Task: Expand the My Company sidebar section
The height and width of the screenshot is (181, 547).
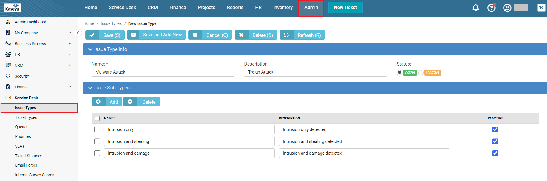Action: pos(70,33)
